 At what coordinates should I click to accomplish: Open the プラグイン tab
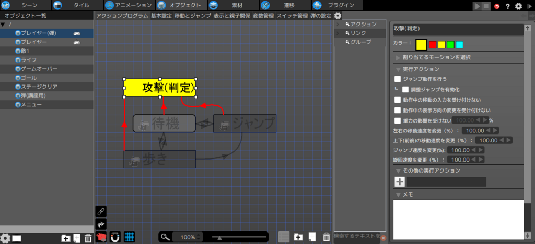[336, 5]
